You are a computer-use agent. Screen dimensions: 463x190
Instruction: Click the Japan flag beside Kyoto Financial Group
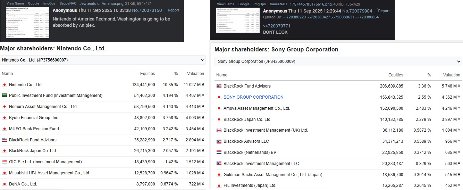tap(5, 118)
